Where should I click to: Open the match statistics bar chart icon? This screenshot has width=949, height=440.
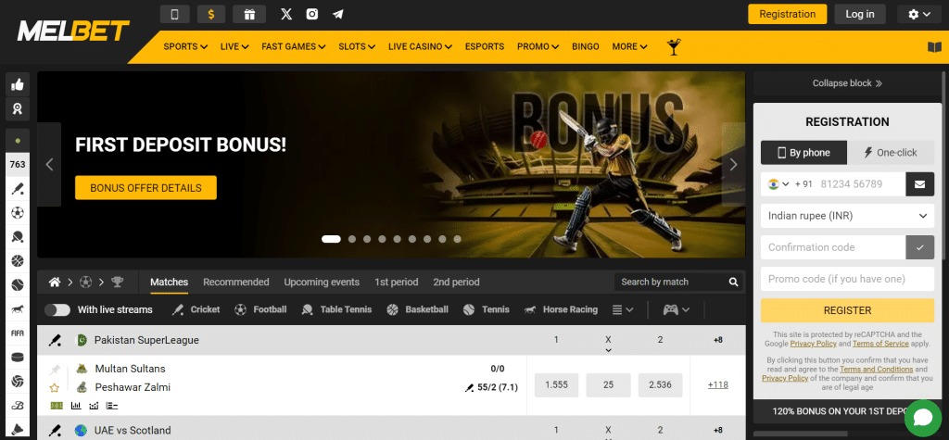click(76, 406)
